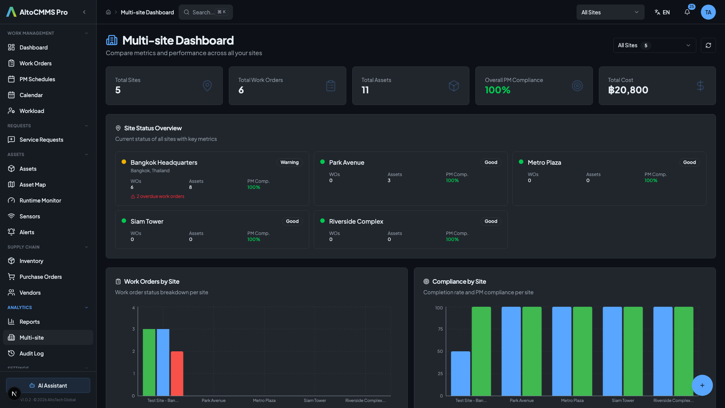Click the 2 overdue work orders warning
Screen dimensions: 725x408
[158, 196]
